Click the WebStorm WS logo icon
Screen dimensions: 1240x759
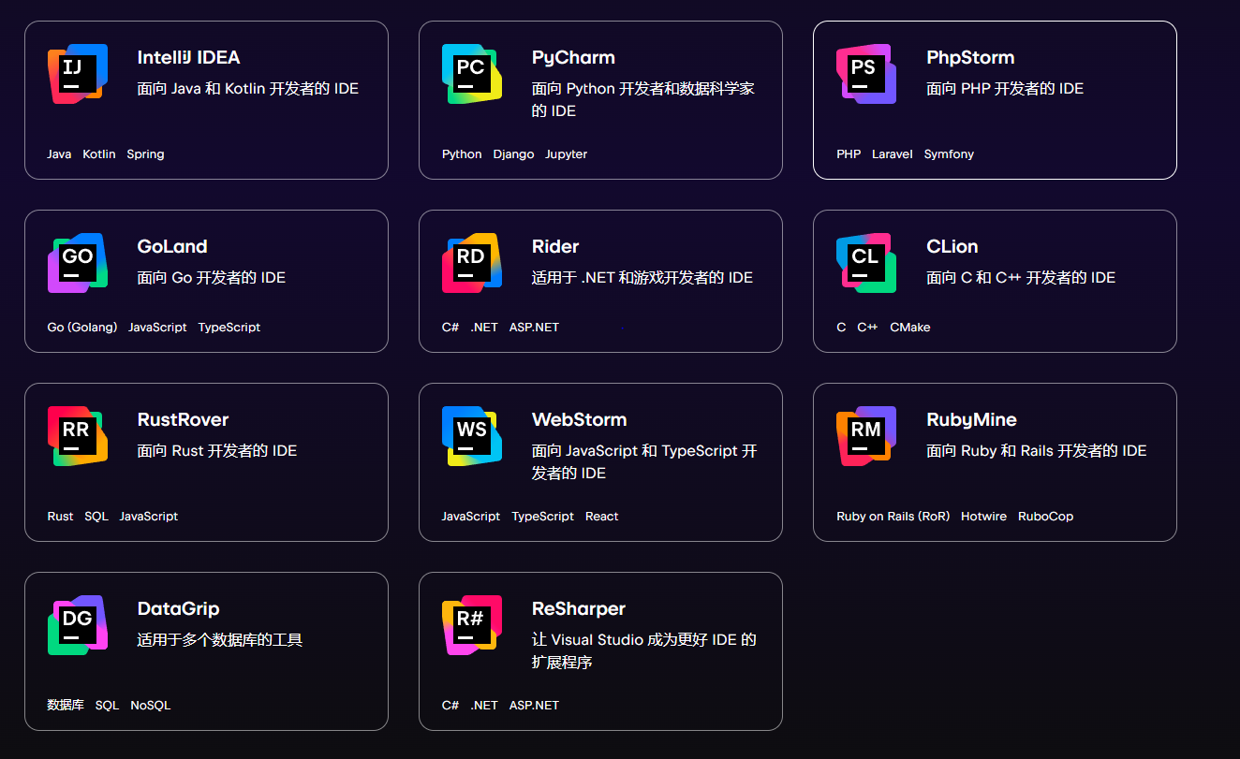coord(472,436)
